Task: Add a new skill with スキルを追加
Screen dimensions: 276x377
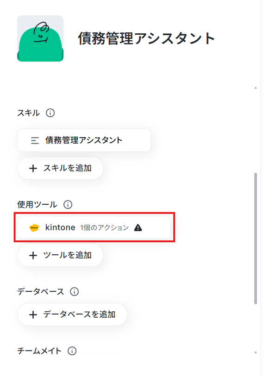Action: tap(60, 168)
